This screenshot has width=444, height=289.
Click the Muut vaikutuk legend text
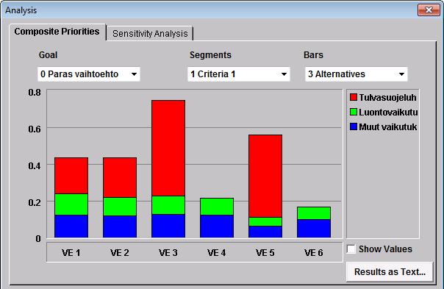(x=388, y=127)
